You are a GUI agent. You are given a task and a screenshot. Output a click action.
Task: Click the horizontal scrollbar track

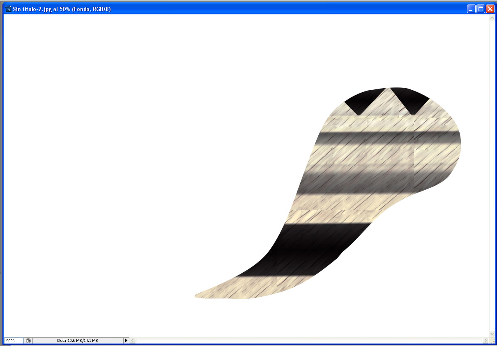pos(308,341)
